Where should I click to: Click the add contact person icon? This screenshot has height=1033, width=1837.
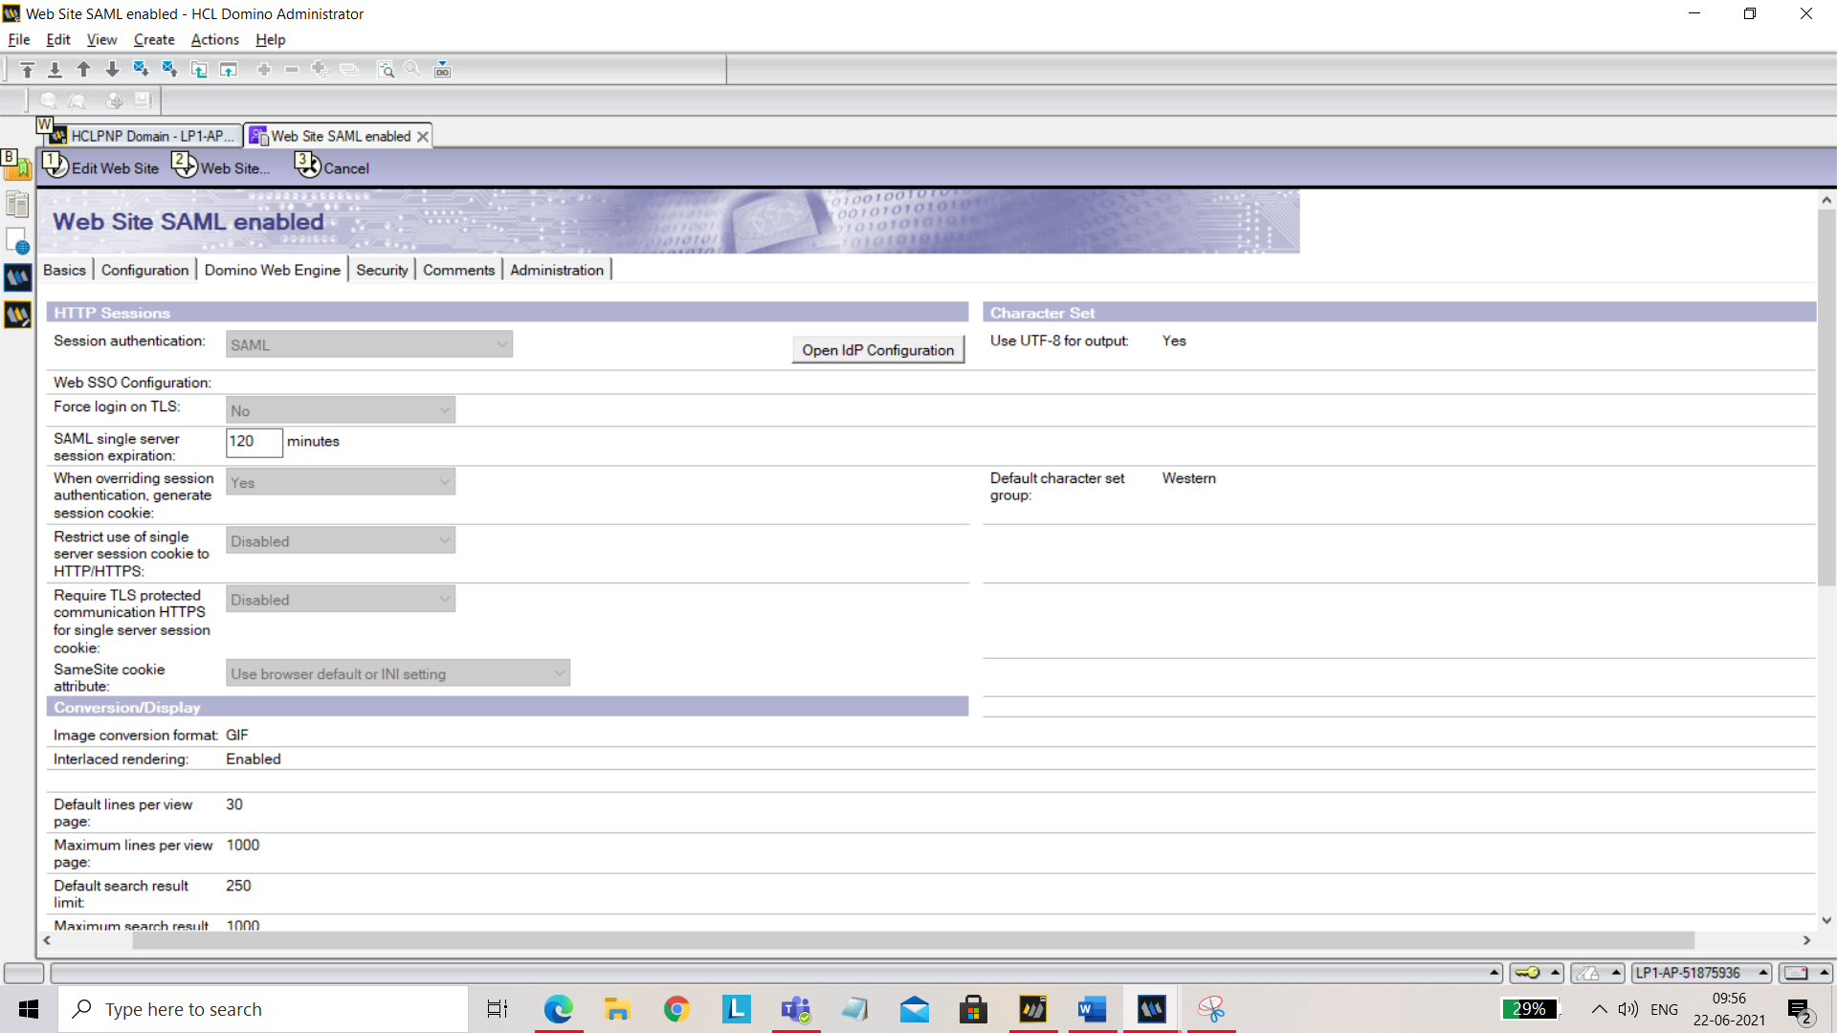[x=114, y=100]
